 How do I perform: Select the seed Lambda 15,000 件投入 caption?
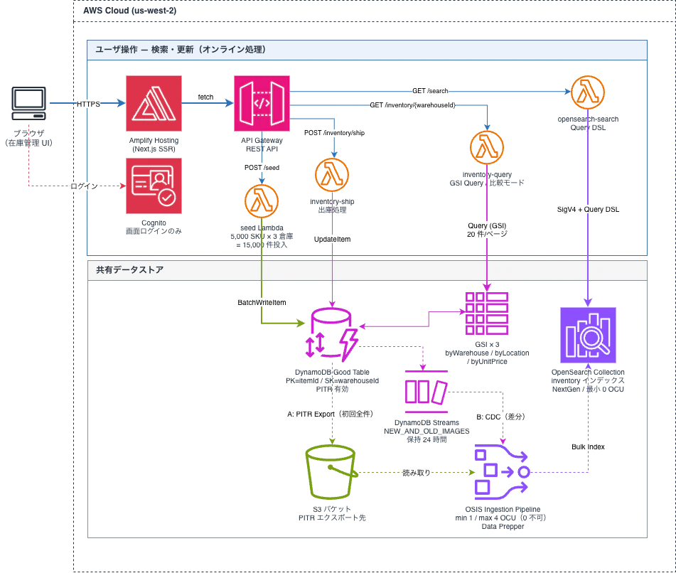point(262,236)
